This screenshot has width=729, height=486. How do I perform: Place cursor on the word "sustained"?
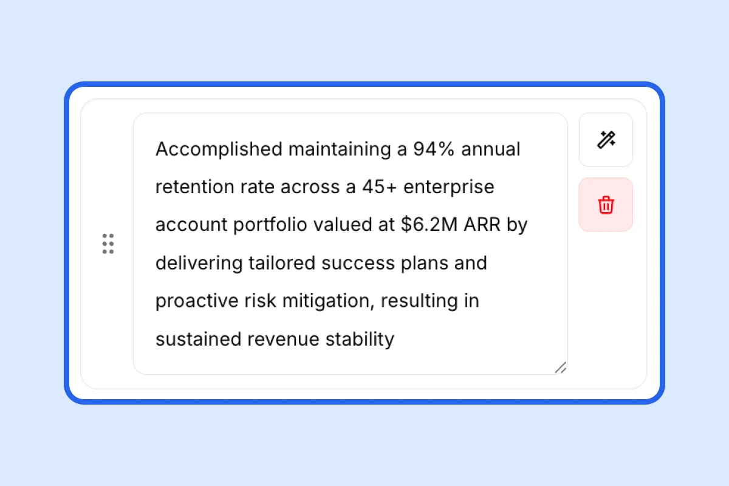[x=198, y=339]
